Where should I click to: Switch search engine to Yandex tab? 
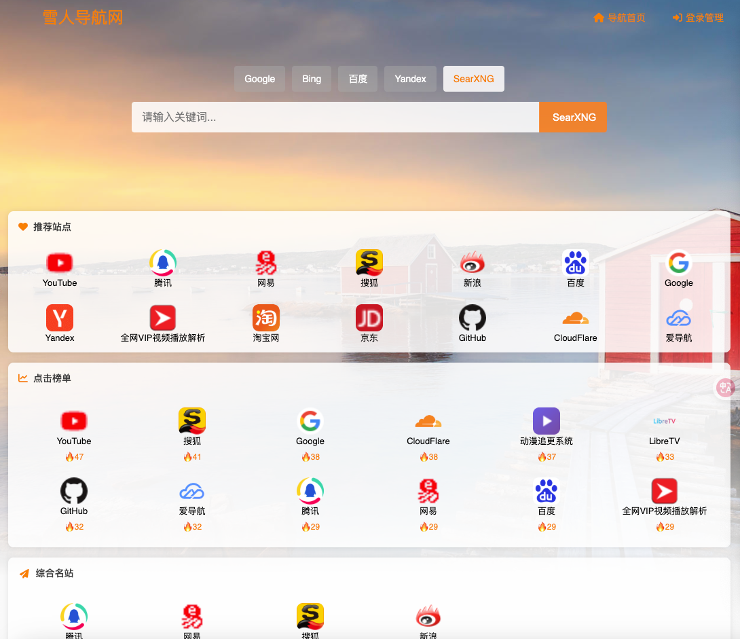point(410,79)
